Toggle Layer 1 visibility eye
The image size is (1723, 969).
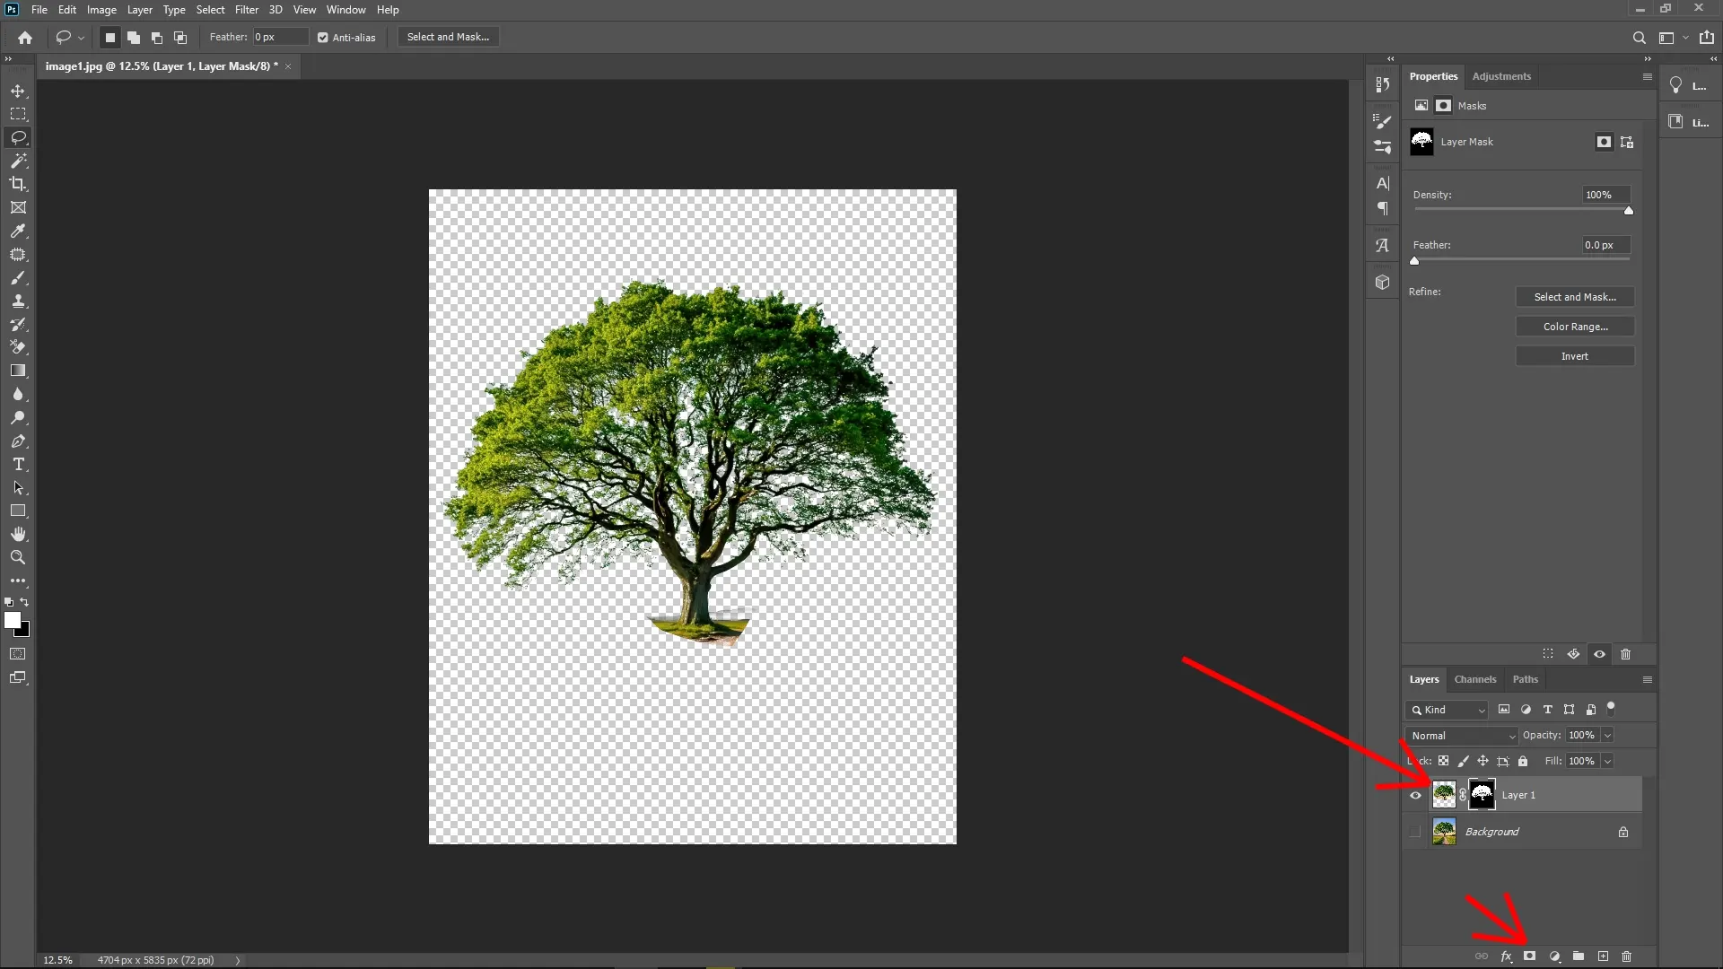(1415, 796)
